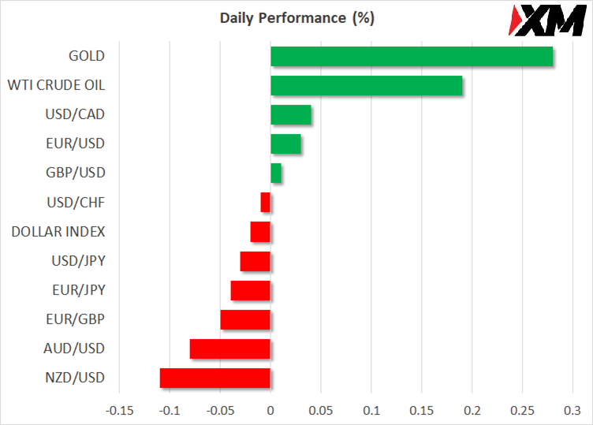Select the EUR/JPY bar
The height and width of the screenshot is (425, 593).
tap(251, 290)
